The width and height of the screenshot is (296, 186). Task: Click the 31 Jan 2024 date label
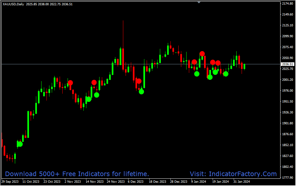click(242, 182)
